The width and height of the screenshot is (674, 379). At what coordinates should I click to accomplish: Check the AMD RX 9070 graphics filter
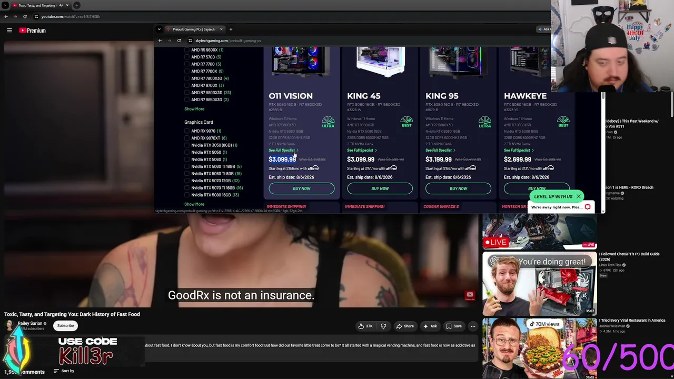point(187,131)
